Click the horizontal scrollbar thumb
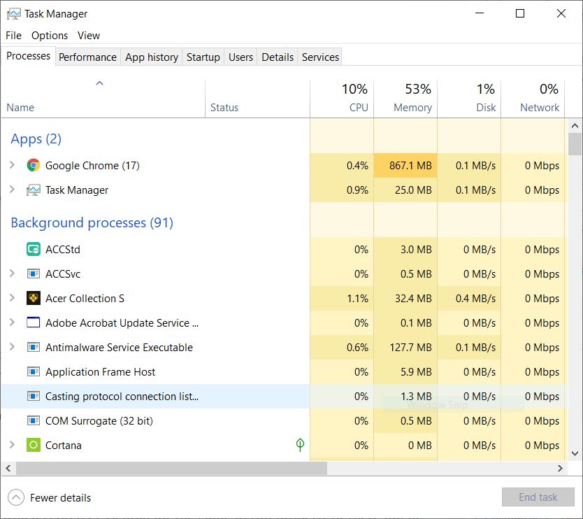 [x=171, y=469]
